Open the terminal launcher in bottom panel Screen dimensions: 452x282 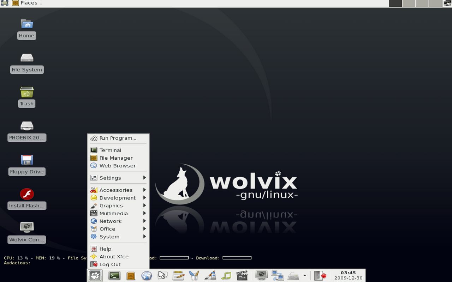(x=114, y=276)
